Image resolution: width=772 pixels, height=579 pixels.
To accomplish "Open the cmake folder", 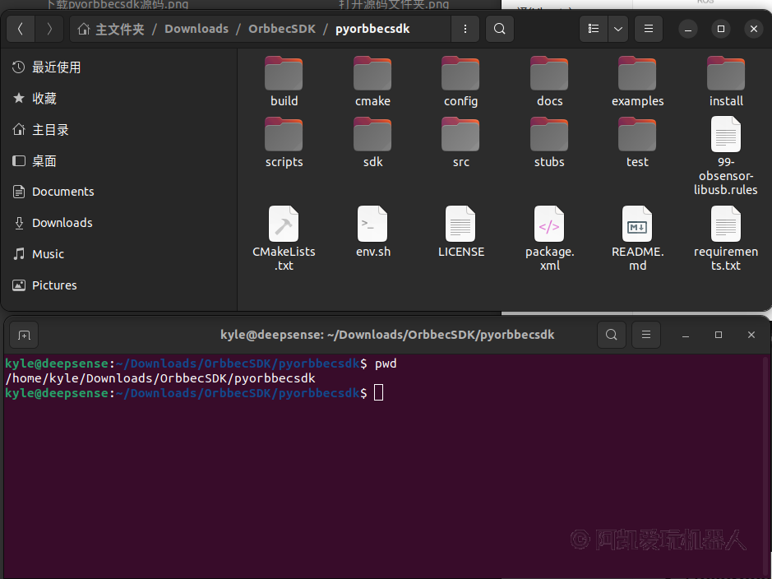I will (372, 82).
